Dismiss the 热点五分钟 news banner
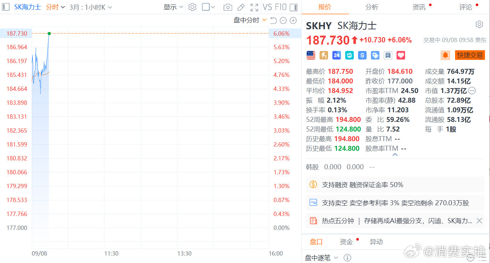This screenshot has width=490, height=263. pyautogui.click(x=479, y=221)
